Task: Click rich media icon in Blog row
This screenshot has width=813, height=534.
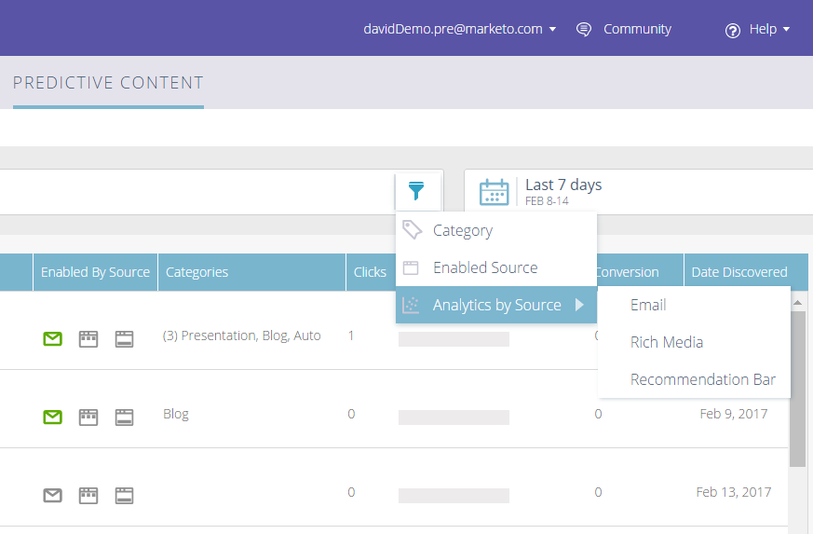Action: point(88,418)
